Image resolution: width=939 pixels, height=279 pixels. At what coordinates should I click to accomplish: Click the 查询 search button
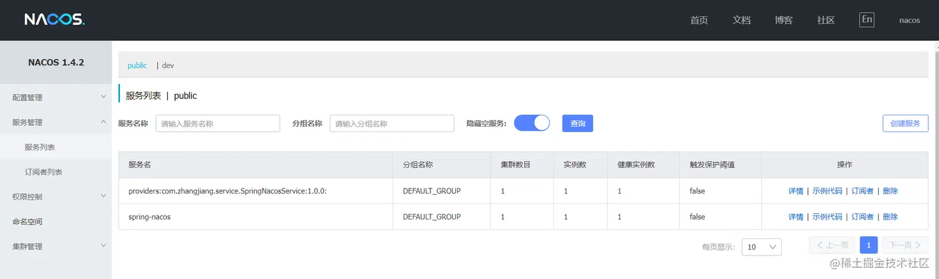coord(578,123)
